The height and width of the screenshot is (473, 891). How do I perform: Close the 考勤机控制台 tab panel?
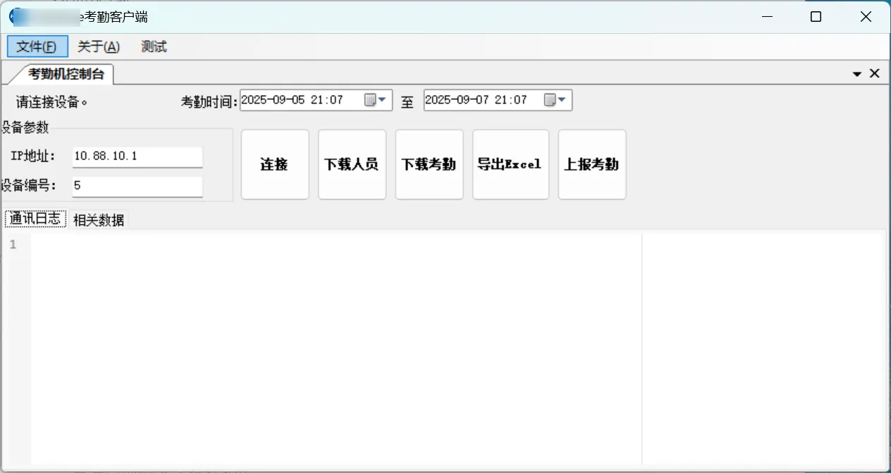point(875,73)
